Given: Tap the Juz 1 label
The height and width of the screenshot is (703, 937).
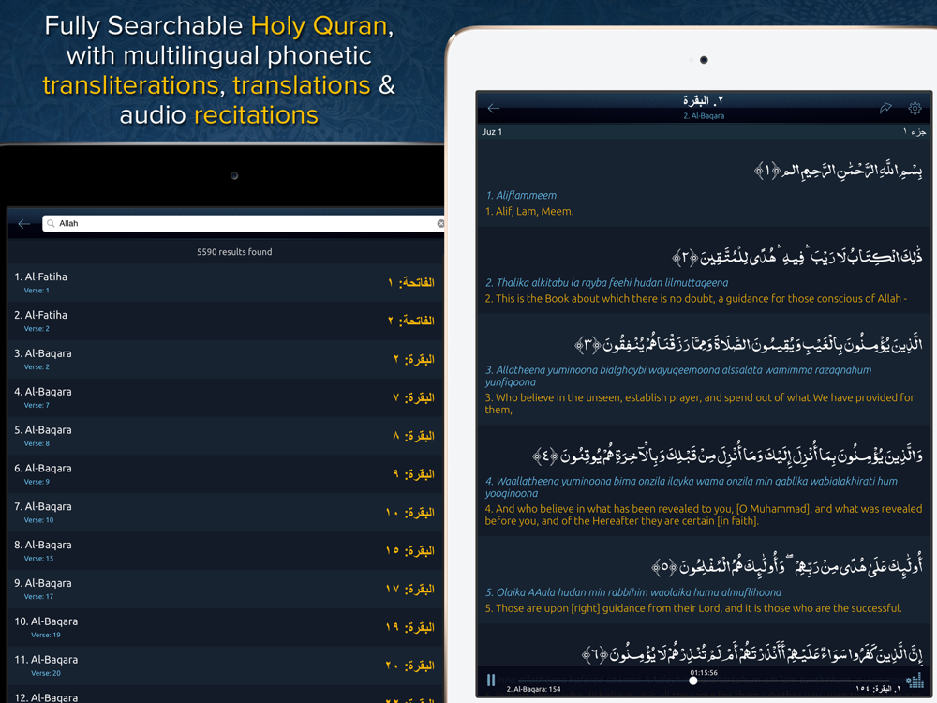Looking at the screenshot, I should 492,132.
